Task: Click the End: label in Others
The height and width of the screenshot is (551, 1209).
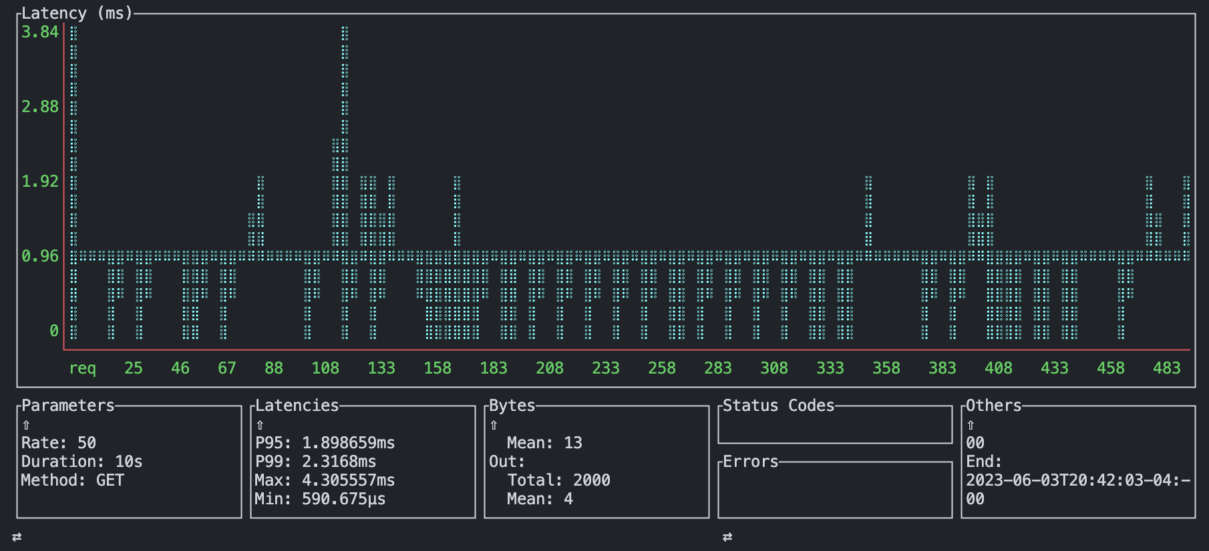Action: [985, 462]
